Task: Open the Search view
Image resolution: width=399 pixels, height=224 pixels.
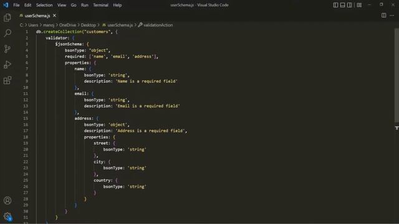Action: (x=7, y=33)
